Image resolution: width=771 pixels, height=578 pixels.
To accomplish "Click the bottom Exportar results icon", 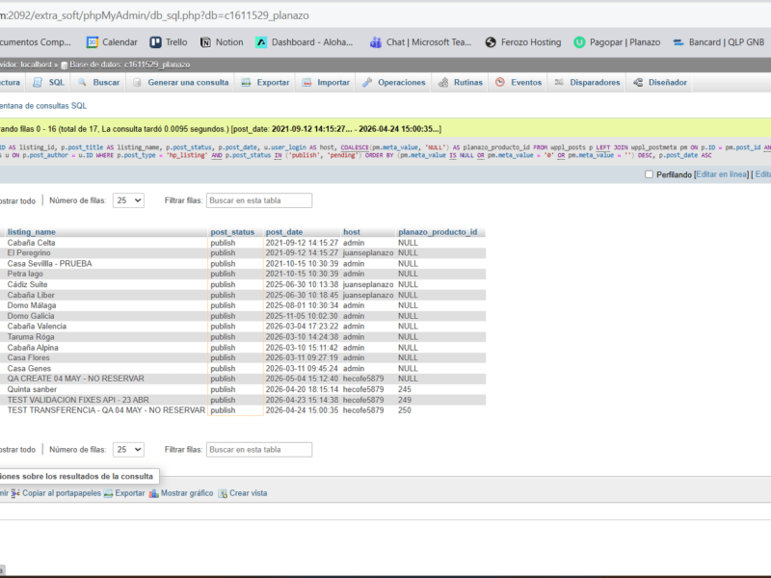I will pyautogui.click(x=108, y=493).
